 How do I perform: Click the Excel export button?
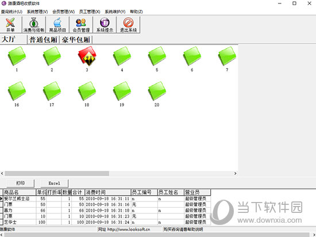pos(54,183)
